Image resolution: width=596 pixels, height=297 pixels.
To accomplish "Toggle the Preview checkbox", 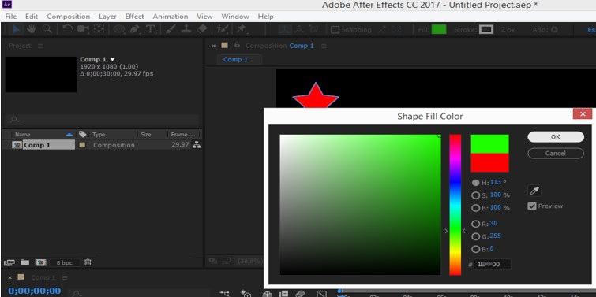I will coord(532,206).
